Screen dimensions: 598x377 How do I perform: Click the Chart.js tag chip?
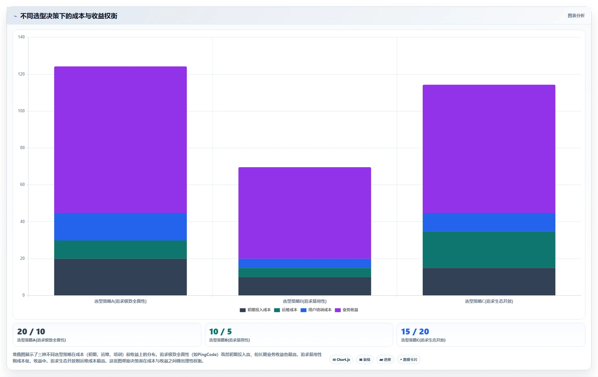click(341, 360)
